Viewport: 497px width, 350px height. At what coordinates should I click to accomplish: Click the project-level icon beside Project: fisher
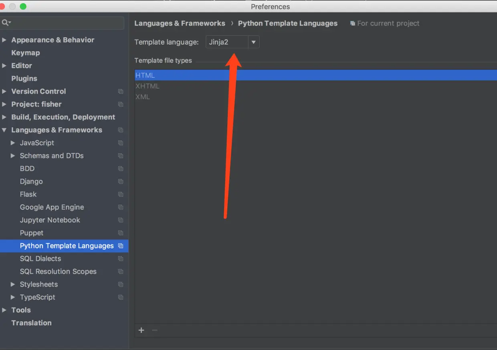point(120,104)
